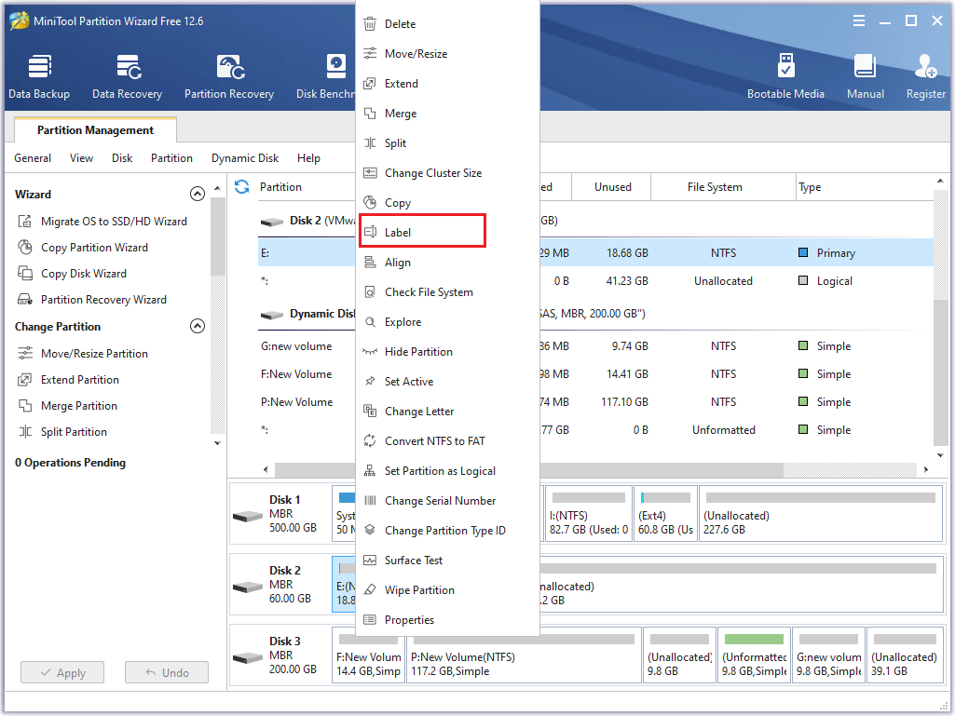Image resolution: width=955 pixels, height=716 pixels.
Task: Launch Data Recovery
Action: 127,74
